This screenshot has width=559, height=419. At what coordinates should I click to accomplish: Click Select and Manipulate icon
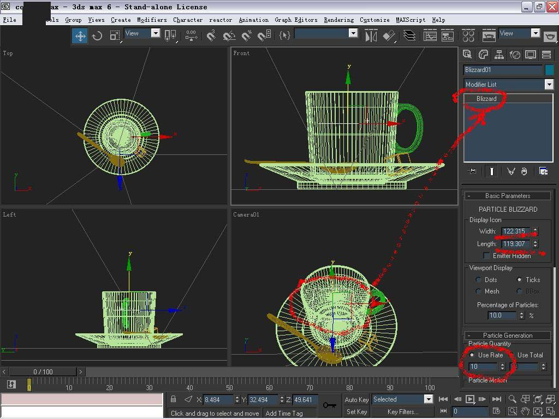pos(191,36)
